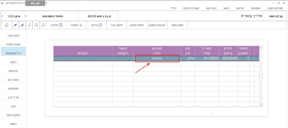Click the cascade windows icon beside the pin
Image resolution: width=288 pixels, height=128 pixels.
(x=29, y=25)
